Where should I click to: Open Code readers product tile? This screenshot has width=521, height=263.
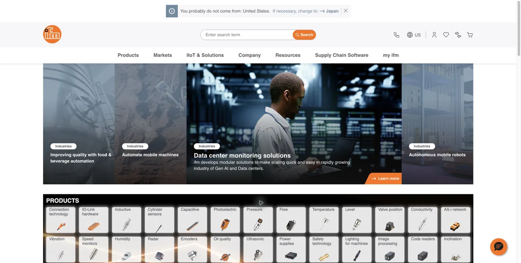coord(423,249)
